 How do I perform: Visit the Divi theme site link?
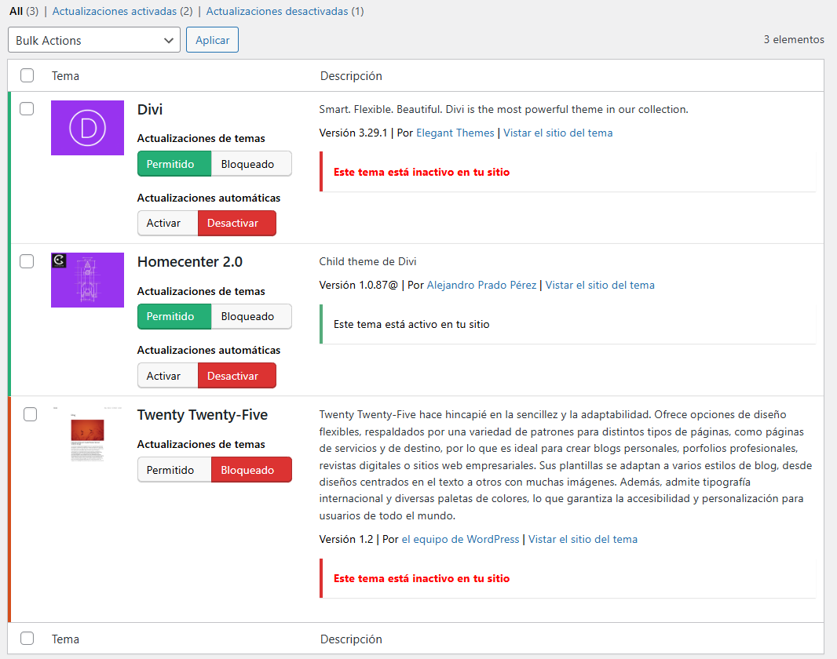557,133
